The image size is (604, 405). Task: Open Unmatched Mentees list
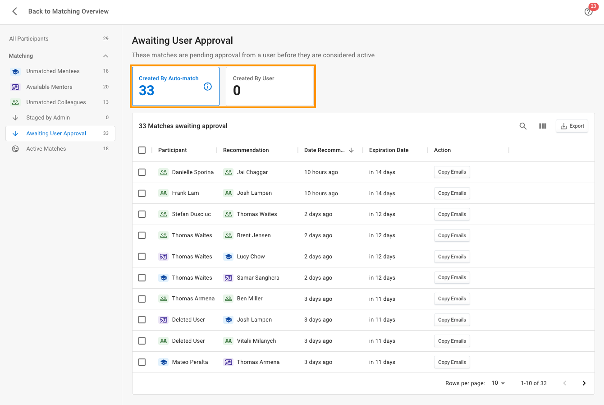[x=60, y=71]
